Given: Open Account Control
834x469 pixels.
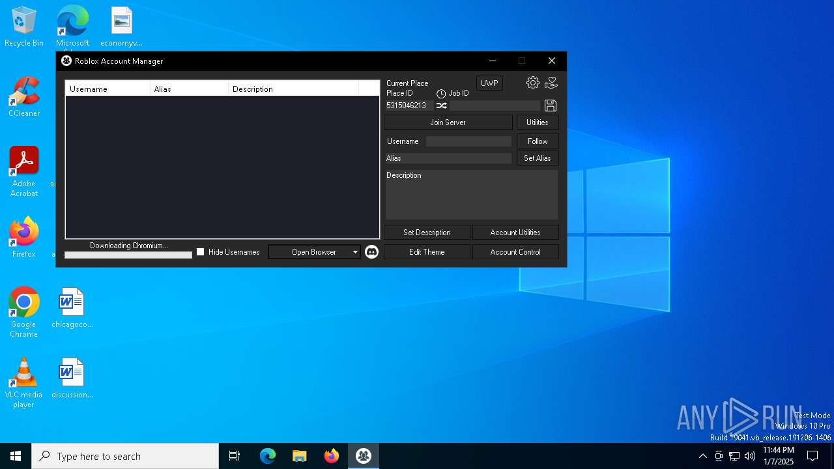Looking at the screenshot, I should (515, 252).
